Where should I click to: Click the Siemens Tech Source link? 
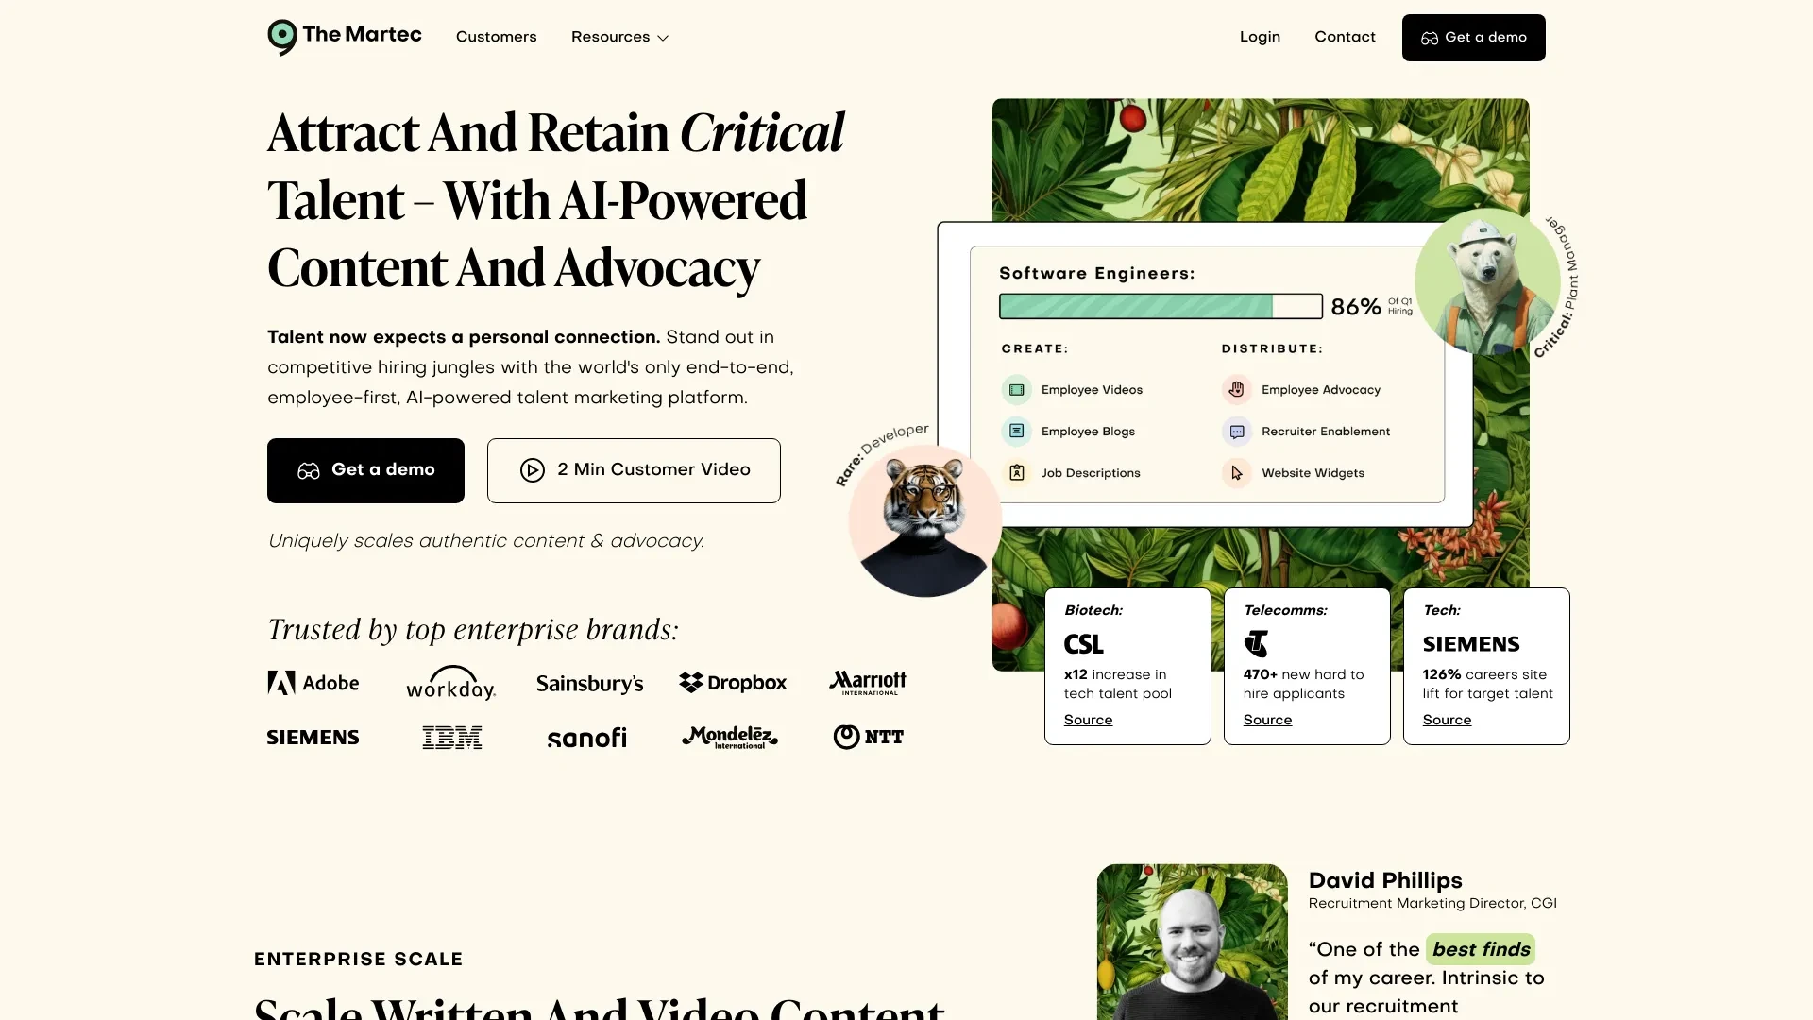pos(1447,720)
